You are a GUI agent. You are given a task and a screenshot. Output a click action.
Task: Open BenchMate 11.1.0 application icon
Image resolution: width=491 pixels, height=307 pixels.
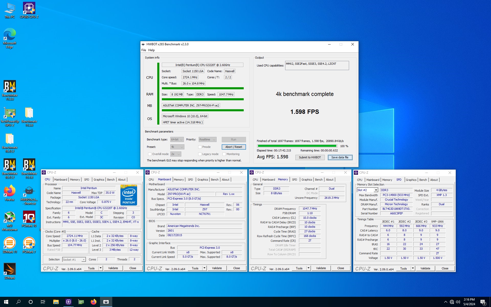coord(29,169)
